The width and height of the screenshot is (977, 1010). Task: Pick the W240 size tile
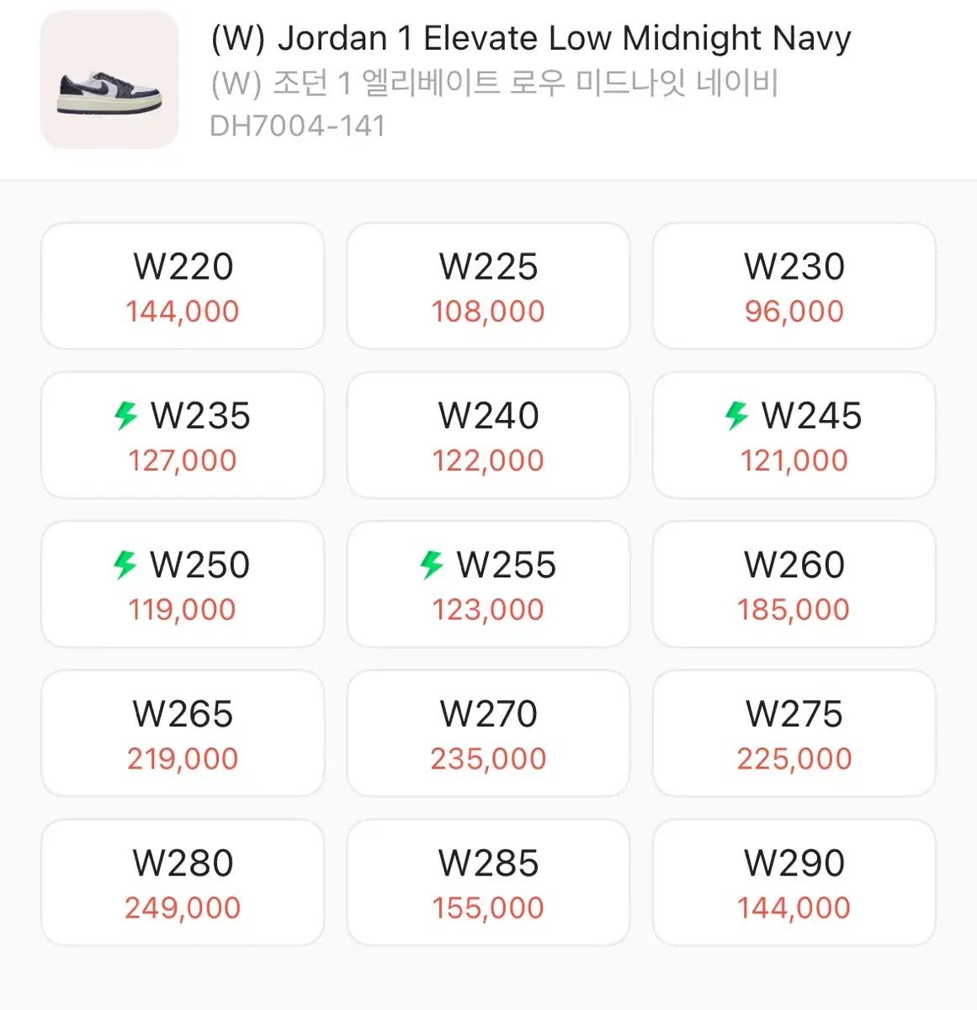point(488,435)
